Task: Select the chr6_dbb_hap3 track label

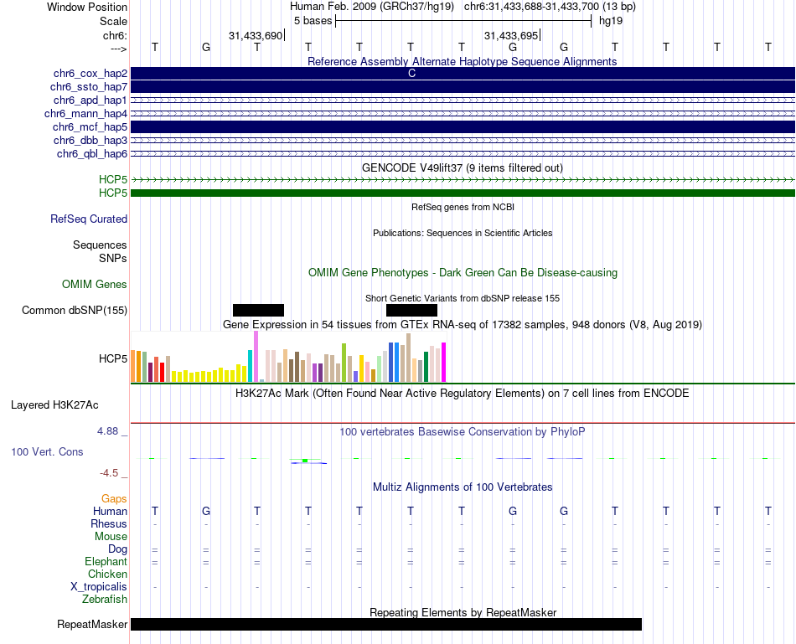Action: coord(90,140)
